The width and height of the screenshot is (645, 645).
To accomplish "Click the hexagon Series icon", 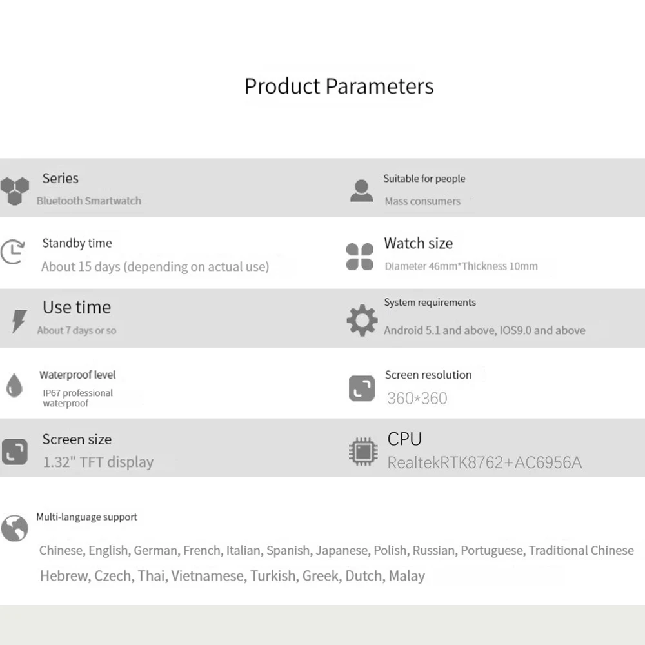I will (x=14, y=192).
